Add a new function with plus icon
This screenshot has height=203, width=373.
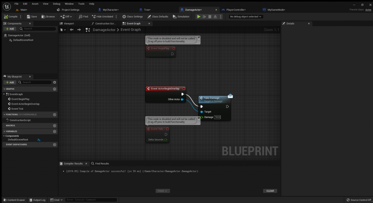[x=55, y=114]
